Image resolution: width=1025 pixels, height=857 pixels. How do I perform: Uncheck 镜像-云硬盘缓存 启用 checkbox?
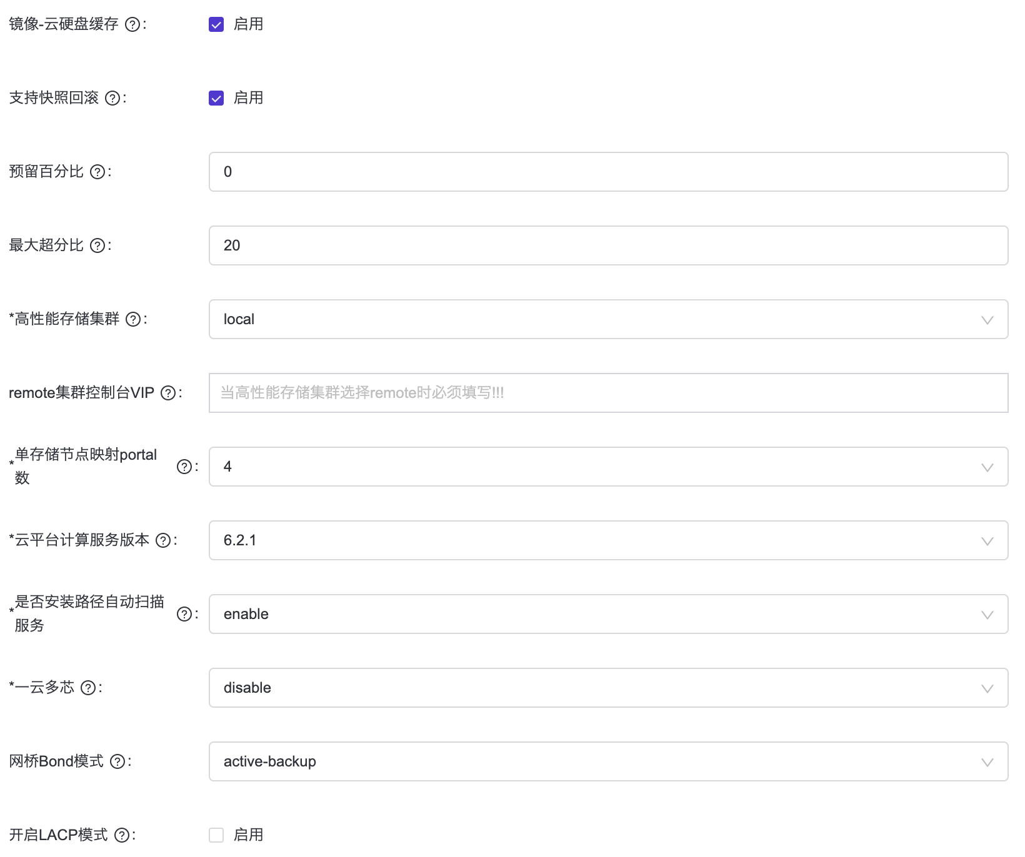[216, 25]
